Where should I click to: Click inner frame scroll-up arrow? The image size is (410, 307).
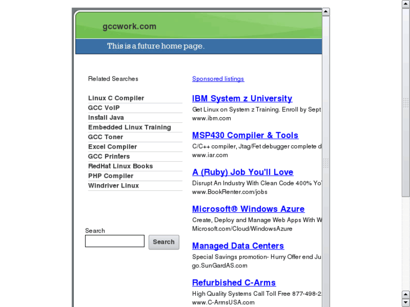[x=326, y=12]
